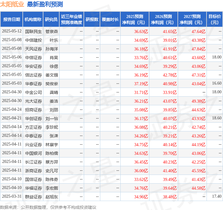Click the date 2025-05-12 cell
Viewport: 223px width, 210px height.
click(x=12, y=31)
